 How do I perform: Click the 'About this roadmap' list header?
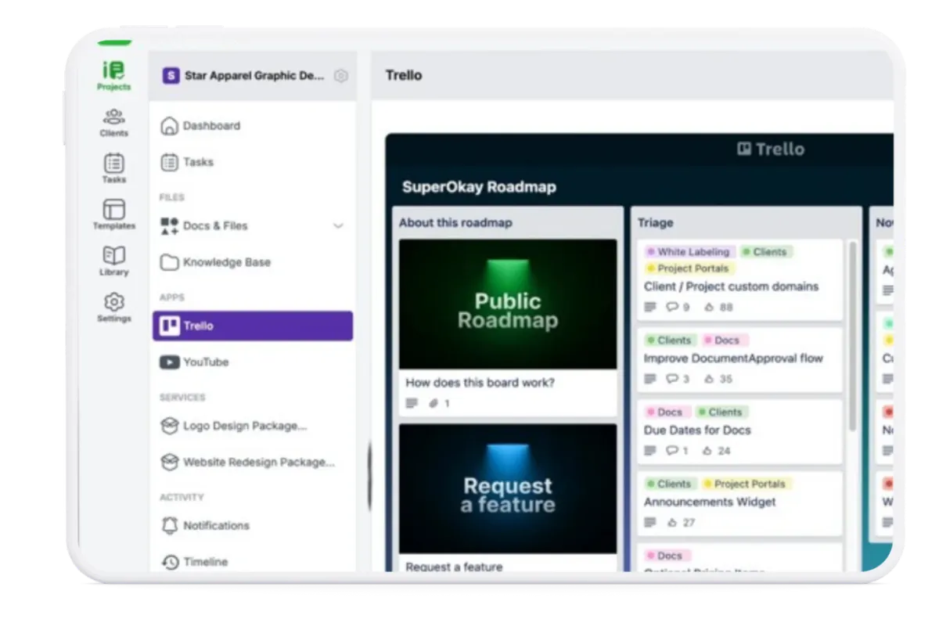pyautogui.click(x=455, y=222)
